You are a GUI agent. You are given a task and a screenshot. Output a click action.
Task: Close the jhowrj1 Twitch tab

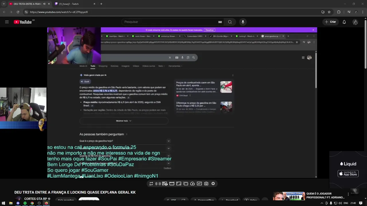[x=94, y=4]
